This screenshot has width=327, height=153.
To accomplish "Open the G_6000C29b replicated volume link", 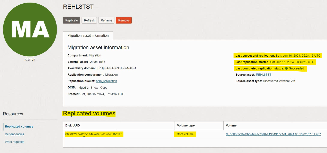I will [273, 134].
